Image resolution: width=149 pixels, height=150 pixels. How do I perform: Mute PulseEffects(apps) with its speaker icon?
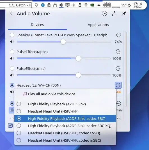coord(12,58)
